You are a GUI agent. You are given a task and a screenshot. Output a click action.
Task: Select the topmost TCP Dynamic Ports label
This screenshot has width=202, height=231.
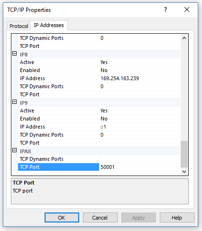58,38
